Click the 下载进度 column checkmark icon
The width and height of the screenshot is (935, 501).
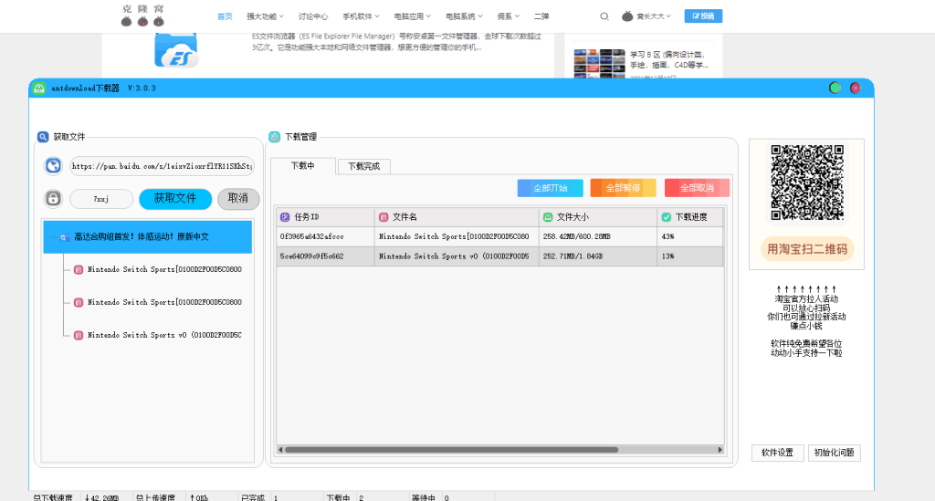[666, 217]
